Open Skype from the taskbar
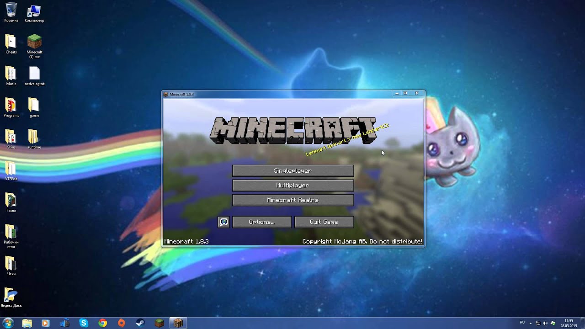Screen dimensions: 585x329 pos(83,323)
